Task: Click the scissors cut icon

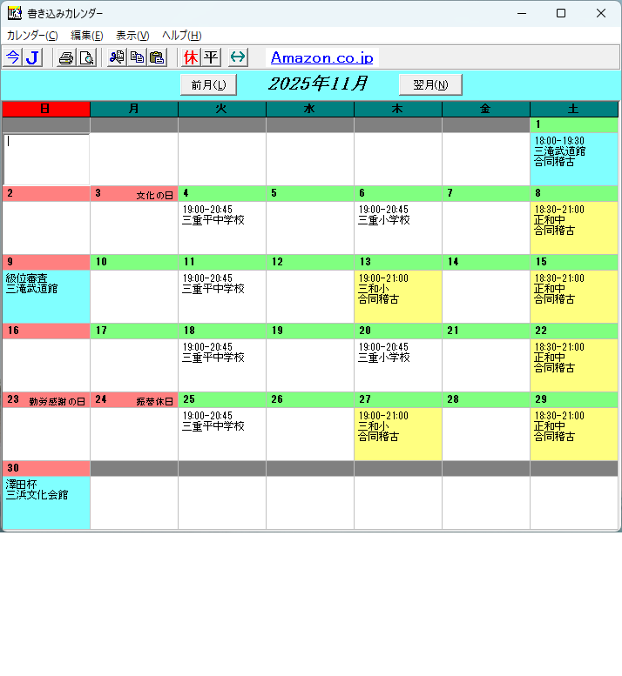Action: click(117, 57)
